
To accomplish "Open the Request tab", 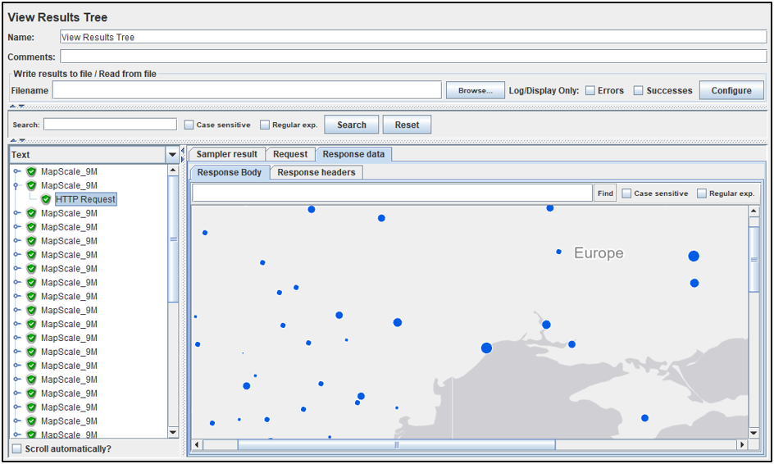I will tap(290, 154).
